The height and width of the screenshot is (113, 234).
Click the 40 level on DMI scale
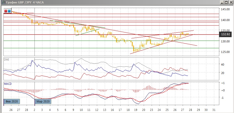pyautogui.click(x=222, y=64)
